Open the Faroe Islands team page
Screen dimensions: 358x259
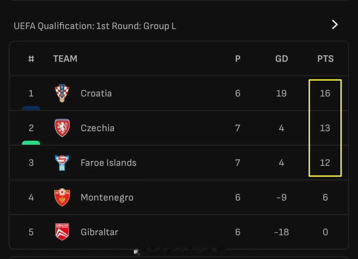[108, 163]
